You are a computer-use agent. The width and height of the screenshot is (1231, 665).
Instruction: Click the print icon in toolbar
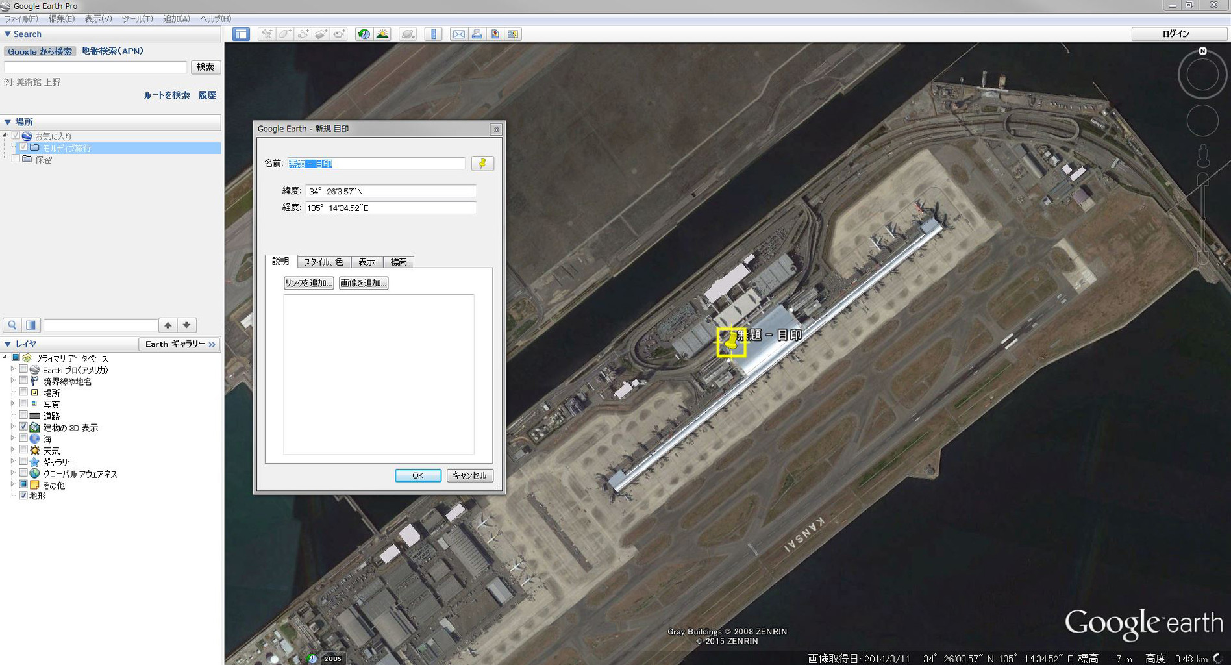pyautogui.click(x=477, y=34)
